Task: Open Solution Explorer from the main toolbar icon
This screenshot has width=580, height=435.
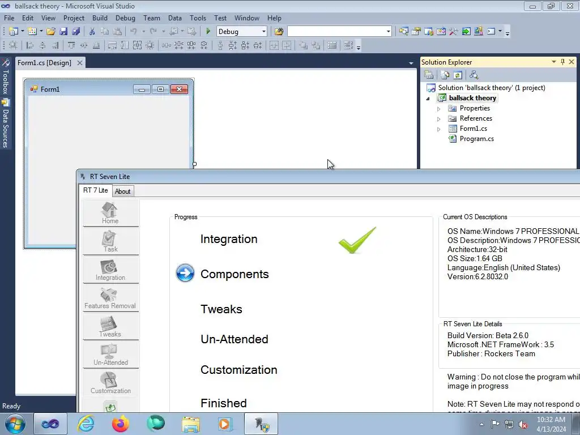Action: (403, 32)
